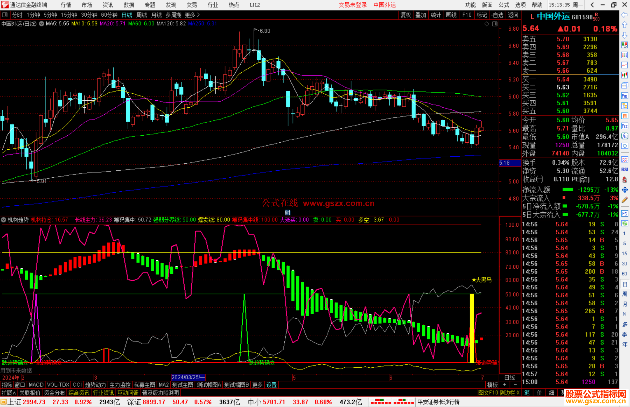This screenshot has width=630, height=407.
Task: Open the -自选 dropdown in chart toolbar
Action: point(497,15)
